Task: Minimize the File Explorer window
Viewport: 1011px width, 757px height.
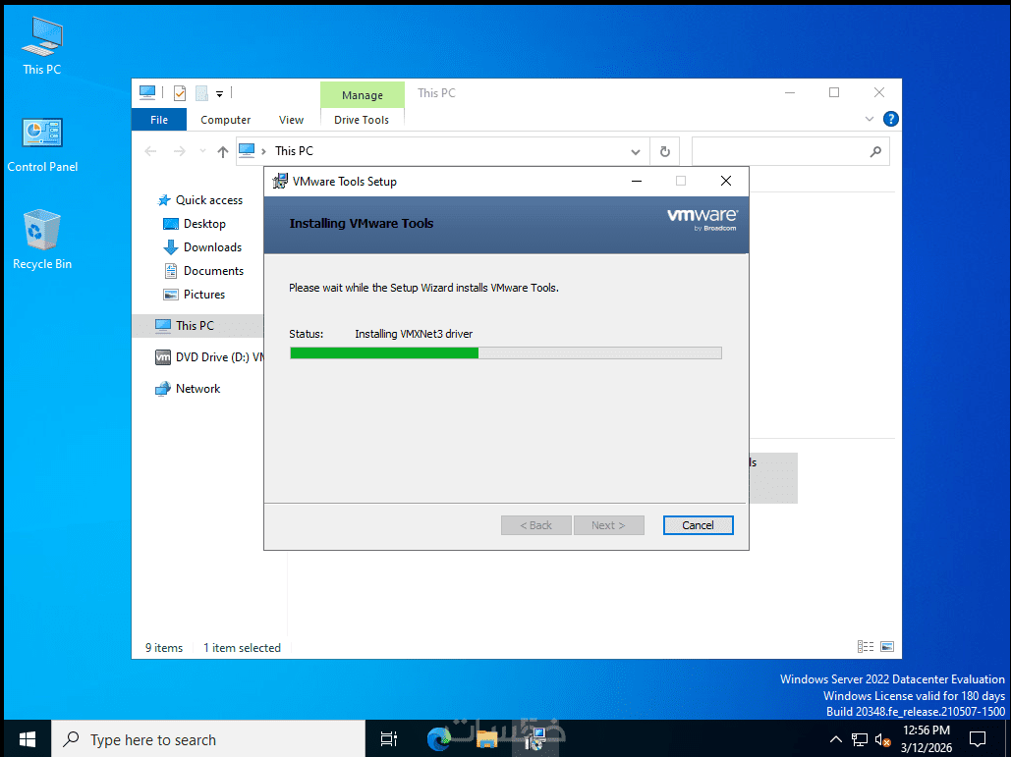Action: click(x=789, y=92)
